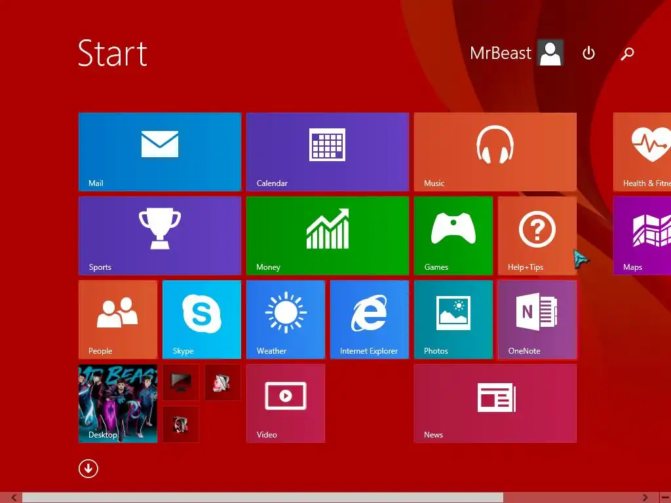
Task: Click the zoom-out button beside the scrollbar
Action: 665,498
